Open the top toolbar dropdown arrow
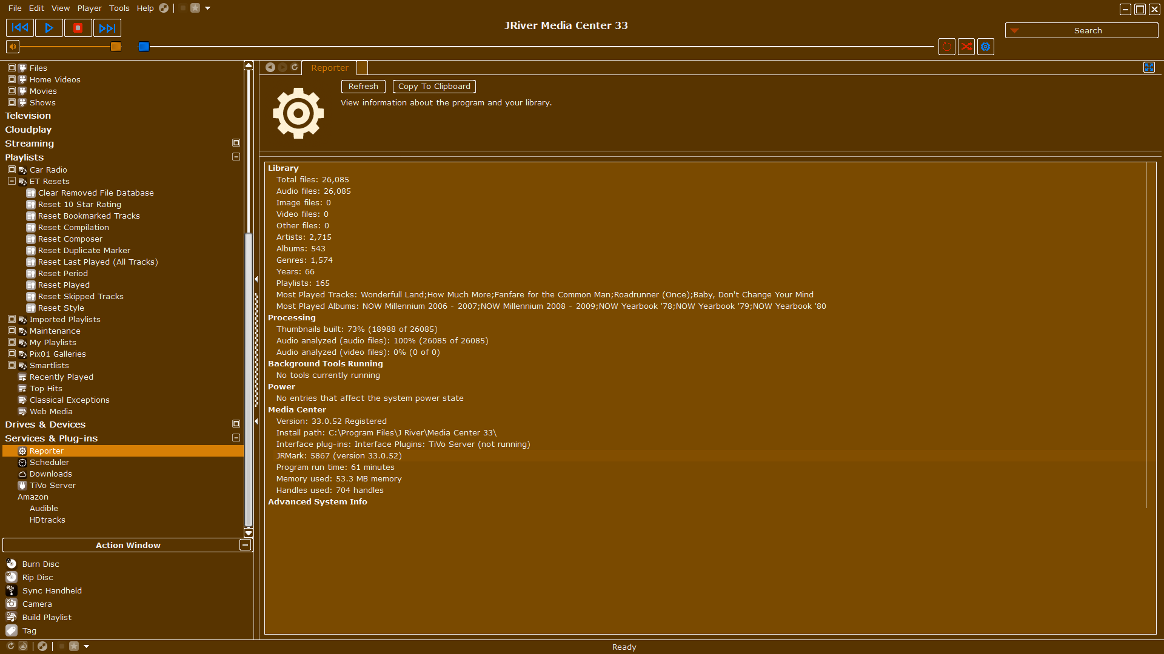The height and width of the screenshot is (654, 1164). click(207, 8)
